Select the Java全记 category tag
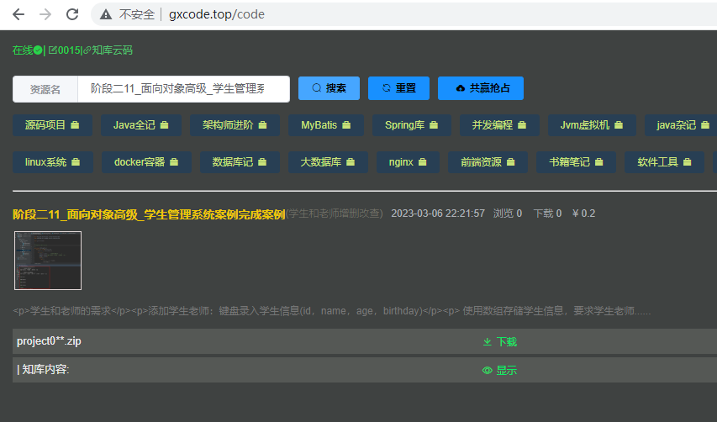This screenshot has height=422, width=717. (x=141, y=125)
